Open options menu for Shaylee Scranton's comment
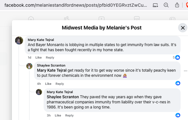The image size is (188, 120). pyautogui.click(x=185, y=71)
